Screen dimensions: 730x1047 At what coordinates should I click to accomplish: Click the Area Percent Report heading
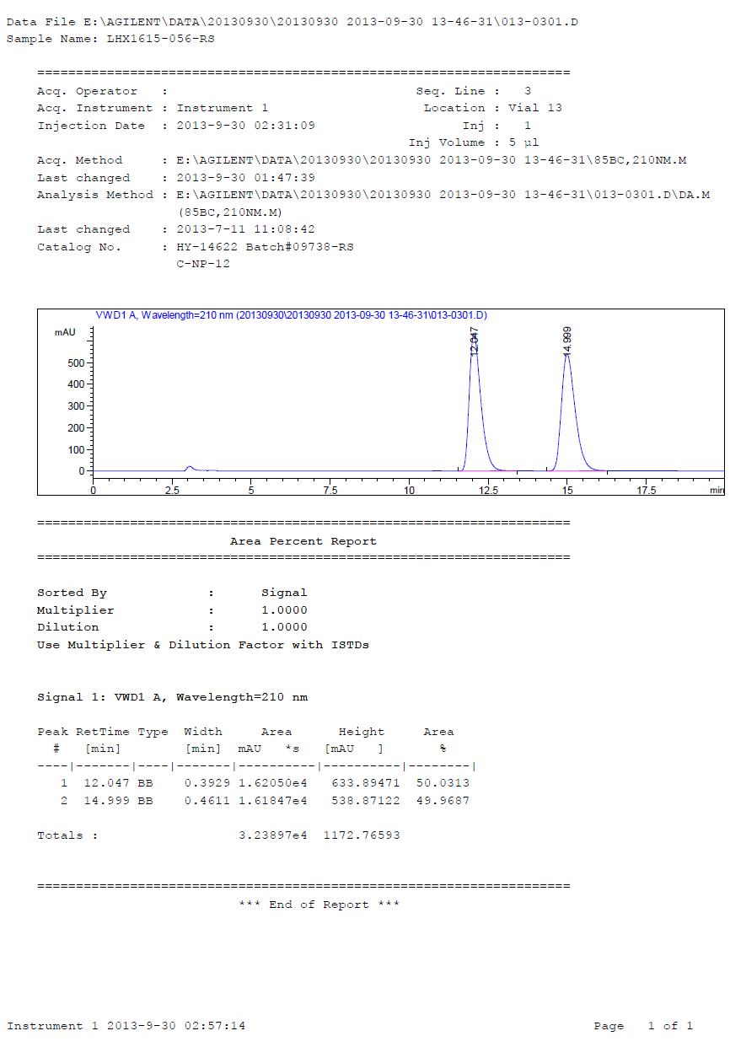click(303, 541)
